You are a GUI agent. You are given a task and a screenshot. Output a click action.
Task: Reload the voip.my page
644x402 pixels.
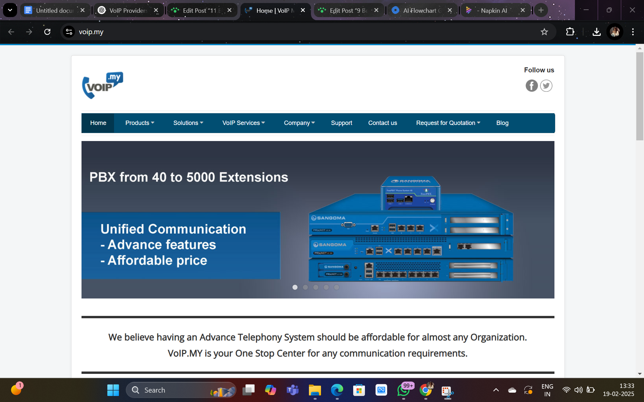47,32
